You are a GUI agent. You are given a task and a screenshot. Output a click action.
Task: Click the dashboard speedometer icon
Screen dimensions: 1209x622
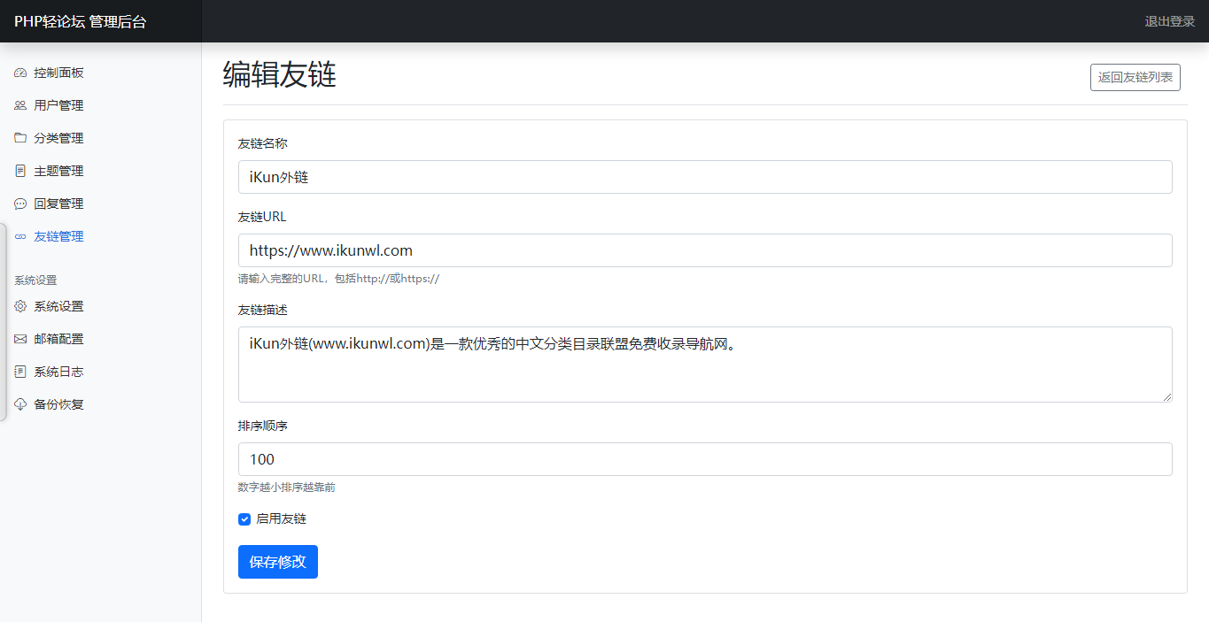point(20,73)
